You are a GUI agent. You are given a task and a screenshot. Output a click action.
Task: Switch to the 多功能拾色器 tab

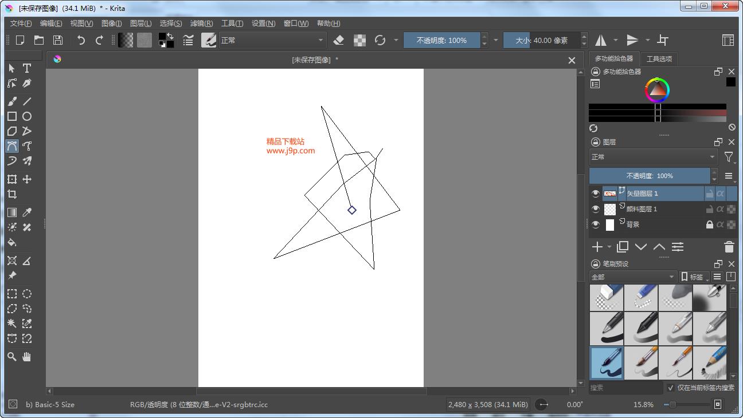[614, 58]
